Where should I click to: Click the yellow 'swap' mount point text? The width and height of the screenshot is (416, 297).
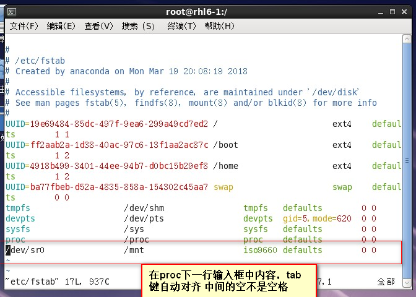[223, 187]
